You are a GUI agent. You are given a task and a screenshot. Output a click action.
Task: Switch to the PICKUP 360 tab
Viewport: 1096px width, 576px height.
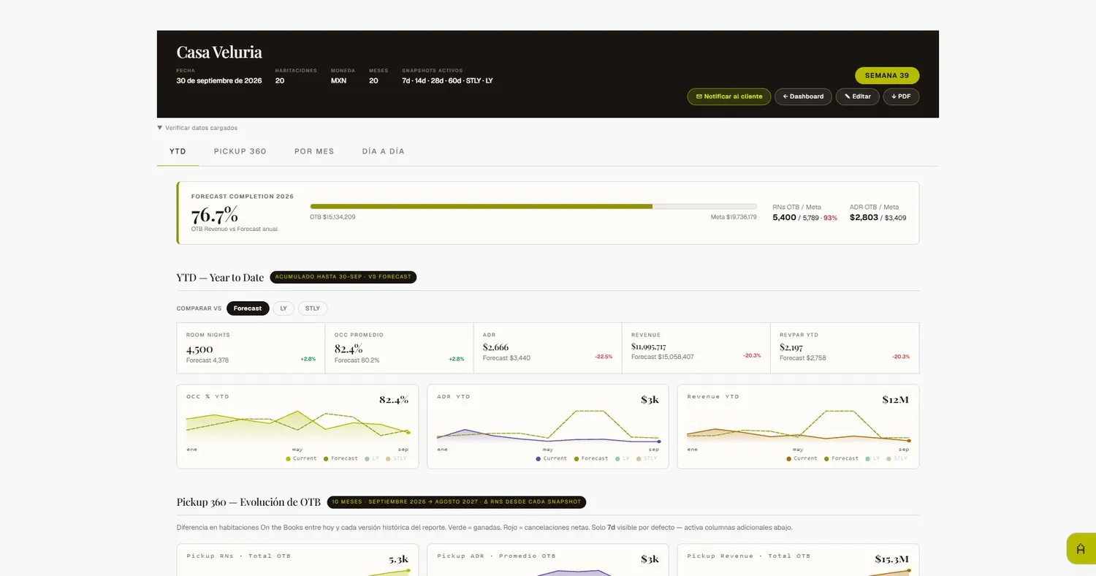pyautogui.click(x=240, y=151)
